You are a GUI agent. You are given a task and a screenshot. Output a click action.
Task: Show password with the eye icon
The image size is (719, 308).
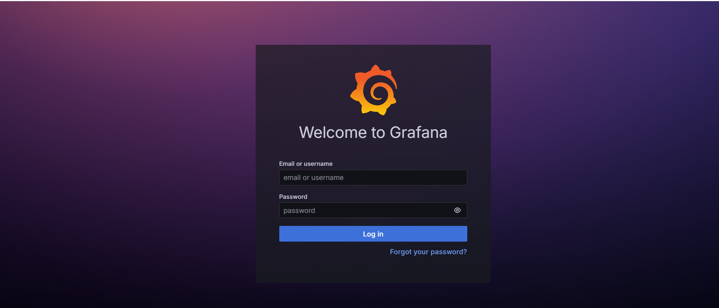click(x=457, y=210)
